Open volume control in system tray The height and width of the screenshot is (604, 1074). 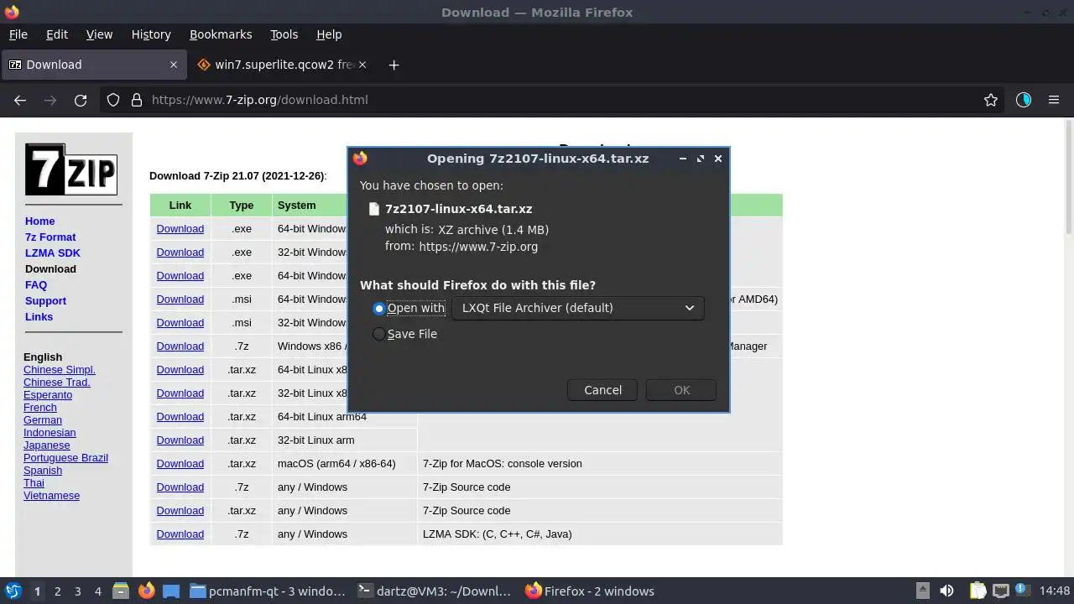(946, 591)
